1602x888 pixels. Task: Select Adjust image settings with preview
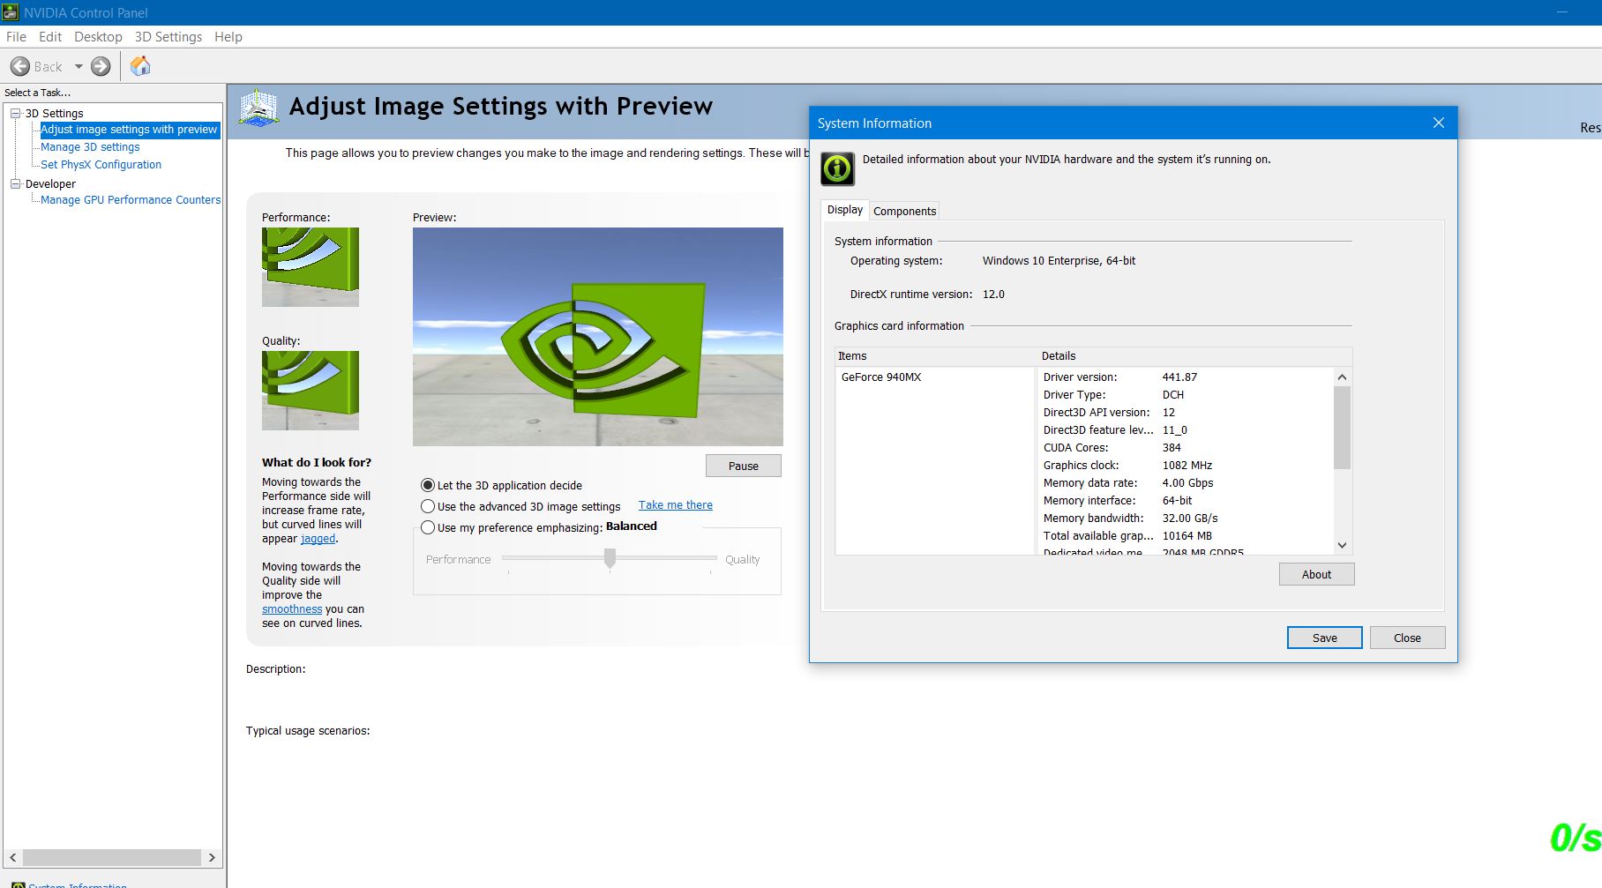tap(129, 130)
